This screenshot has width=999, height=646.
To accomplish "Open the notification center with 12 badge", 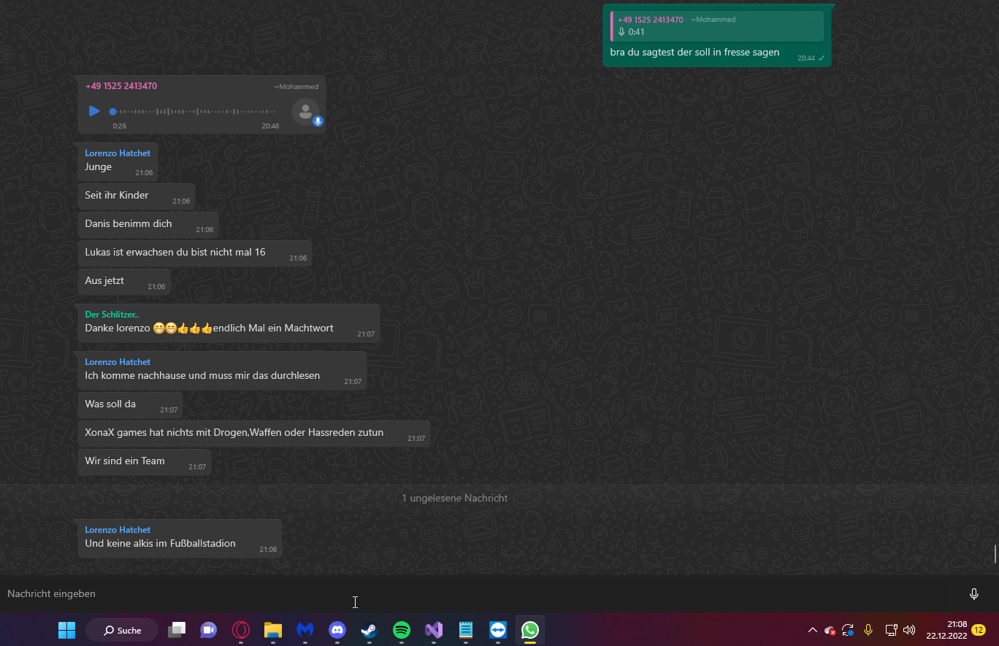I will pyautogui.click(x=979, y=630).
